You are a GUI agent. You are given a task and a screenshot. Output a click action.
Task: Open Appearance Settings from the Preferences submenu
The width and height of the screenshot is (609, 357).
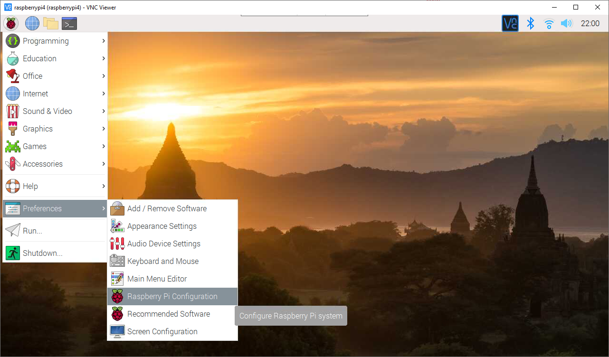coord(162,226)
